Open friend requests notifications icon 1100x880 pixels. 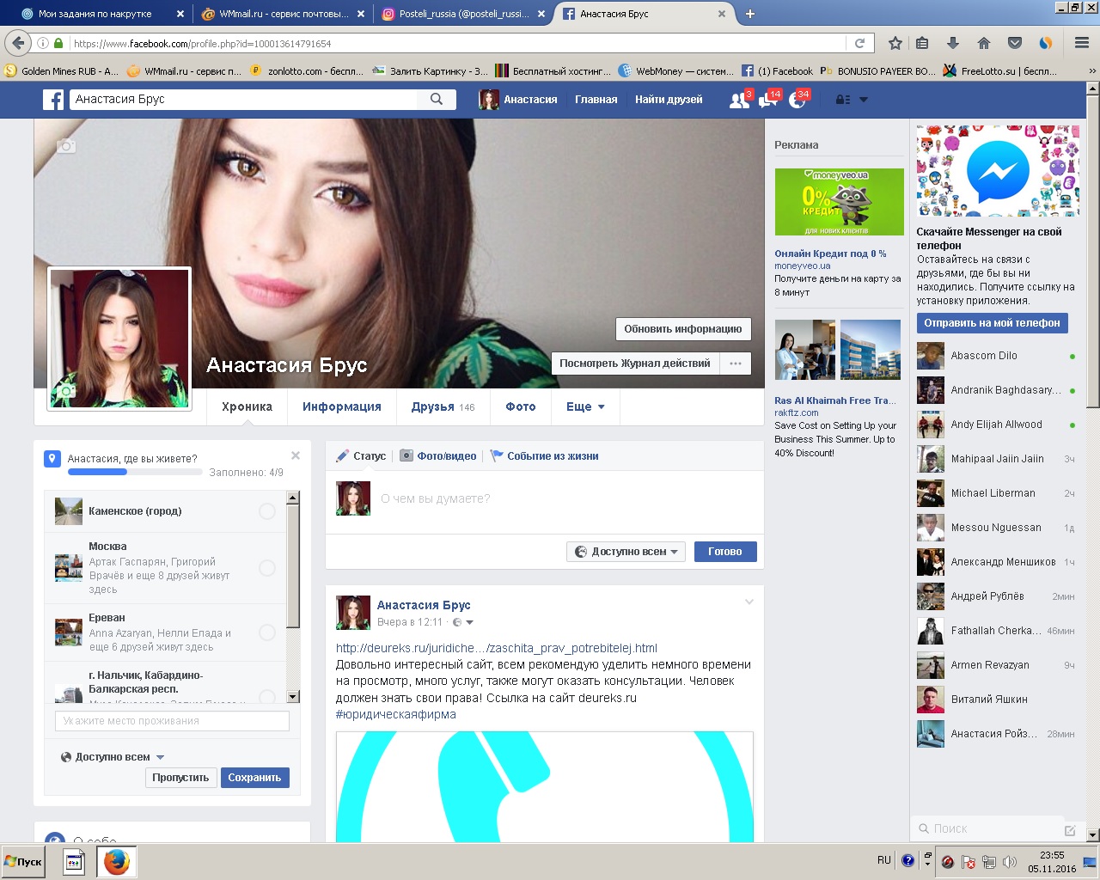pyautogui.click(x=739, y=101)
